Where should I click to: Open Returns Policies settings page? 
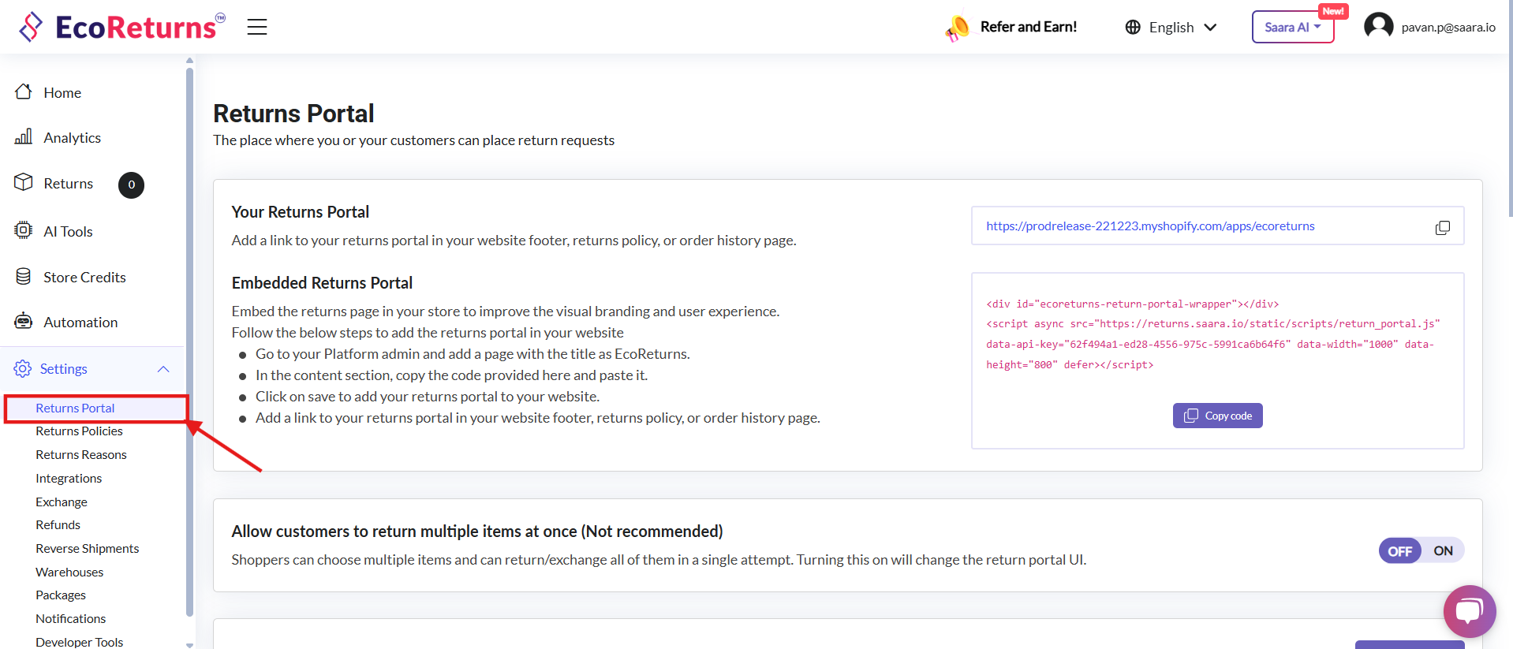pos(79,431)
